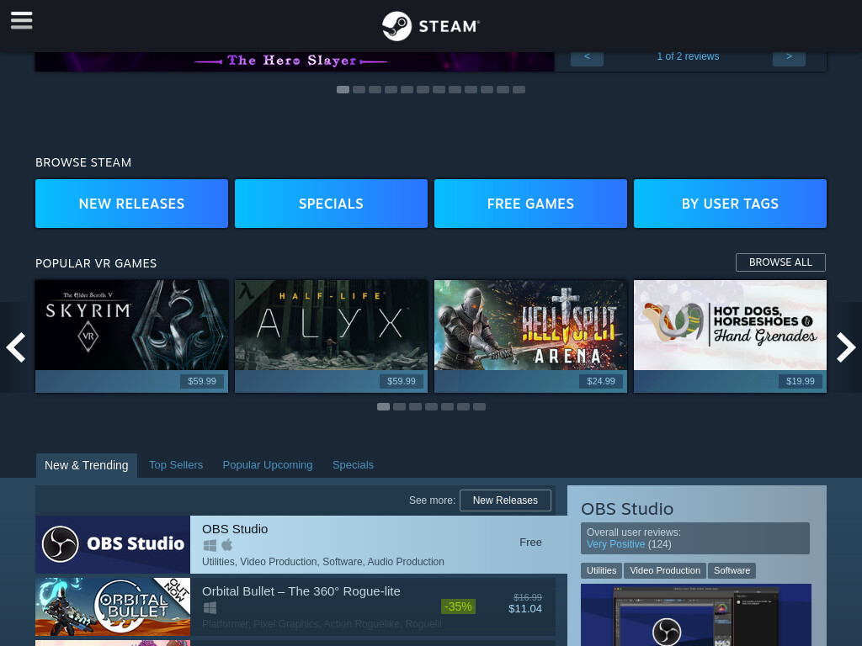
Task: Open the hamburger navigation menu
Action: 21,21
